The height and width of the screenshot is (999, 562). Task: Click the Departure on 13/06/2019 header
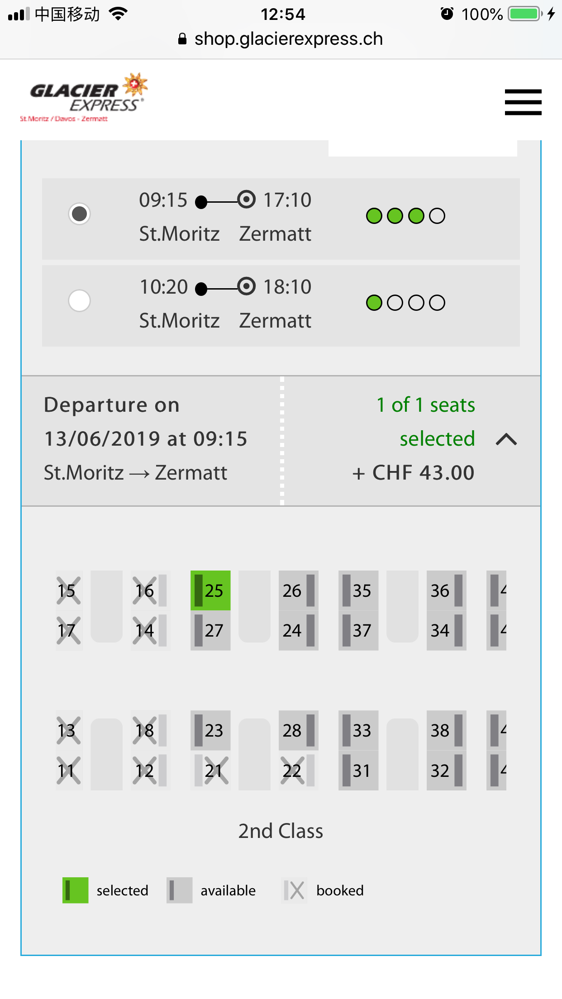(146, 422)
